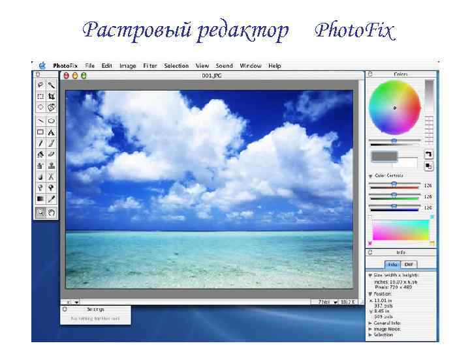Select the Magic Wand tool

52,85
